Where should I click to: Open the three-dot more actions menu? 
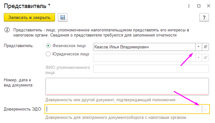(189, 6)
